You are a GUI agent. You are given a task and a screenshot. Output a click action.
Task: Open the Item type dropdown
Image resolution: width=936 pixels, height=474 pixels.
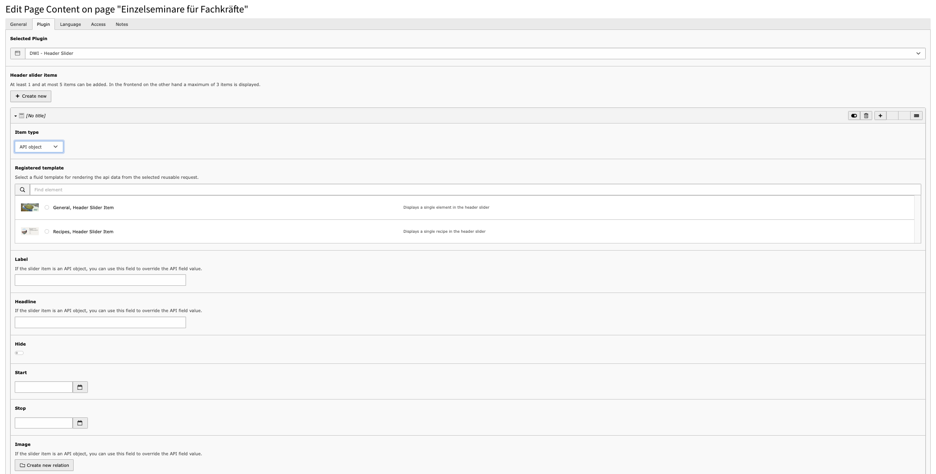click(x=39, y=147)
